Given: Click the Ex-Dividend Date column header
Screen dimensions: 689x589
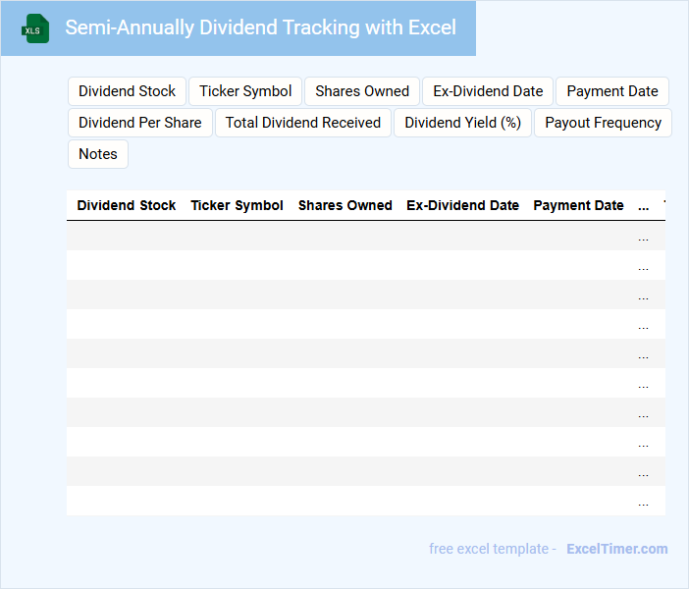Looking at the screenshot, I should 462,206.
